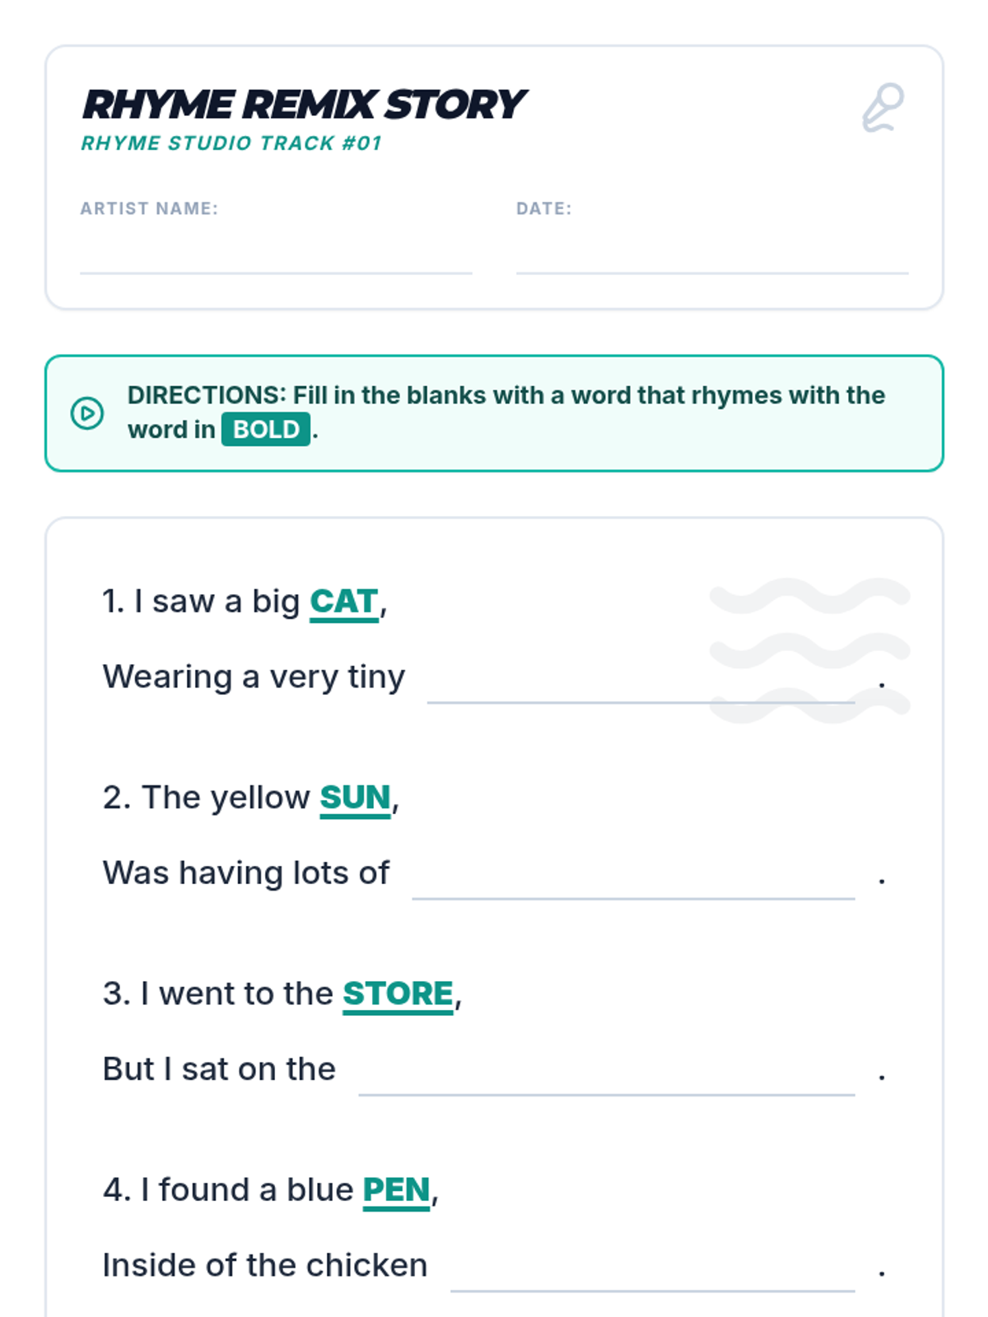
Task: Click the DIRECTIONS instruction text
Action: click(x=506, y=396)
